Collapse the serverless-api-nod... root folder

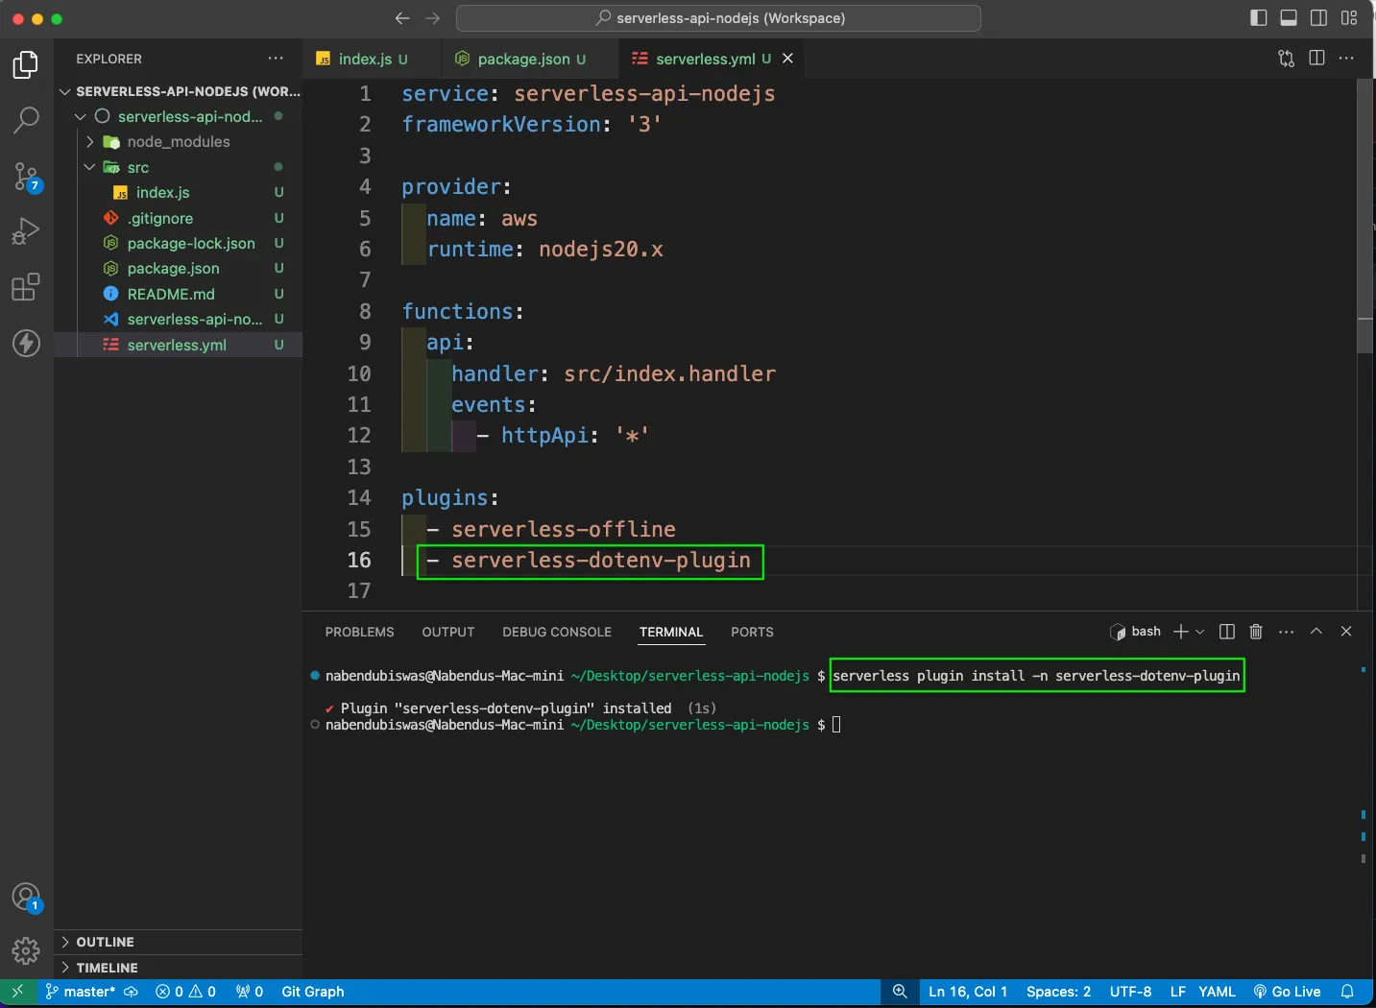(x=179, y=116)
